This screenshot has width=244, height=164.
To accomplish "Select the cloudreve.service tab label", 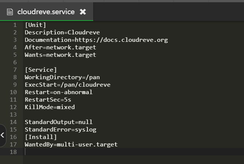I will pos(46,12).
